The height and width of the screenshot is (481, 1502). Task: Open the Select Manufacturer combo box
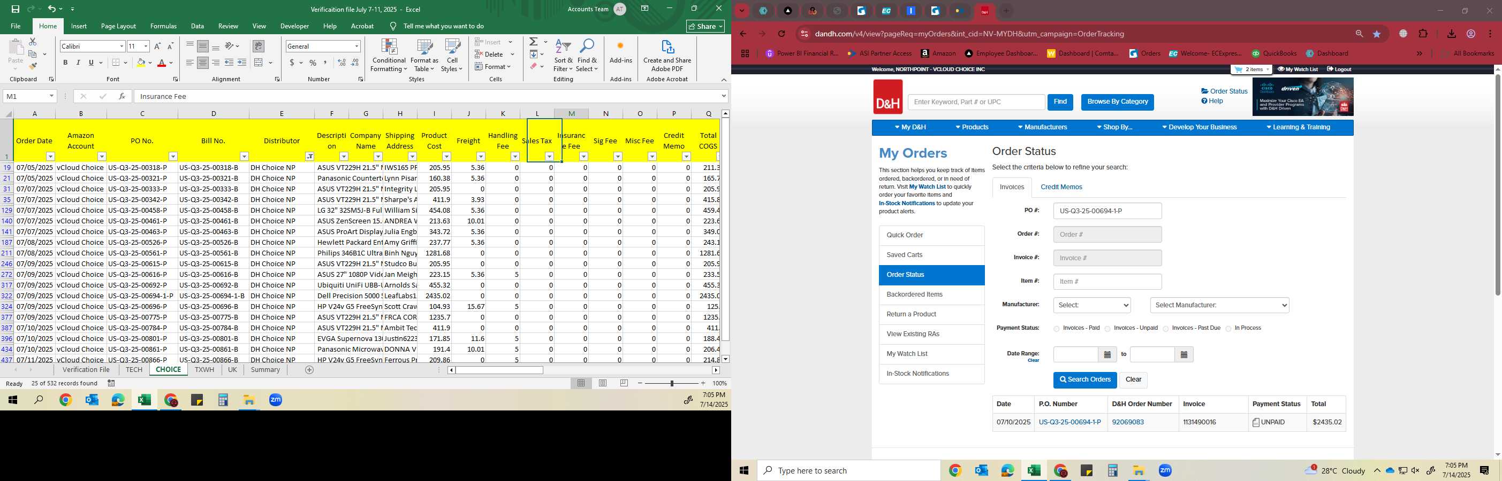point(1219,305)
